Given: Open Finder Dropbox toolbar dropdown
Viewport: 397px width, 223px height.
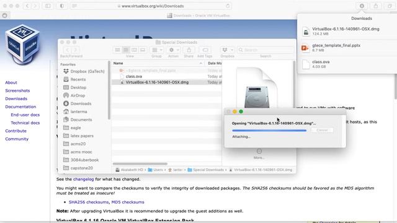Looking at the screenshot, I should click(227, 50).
